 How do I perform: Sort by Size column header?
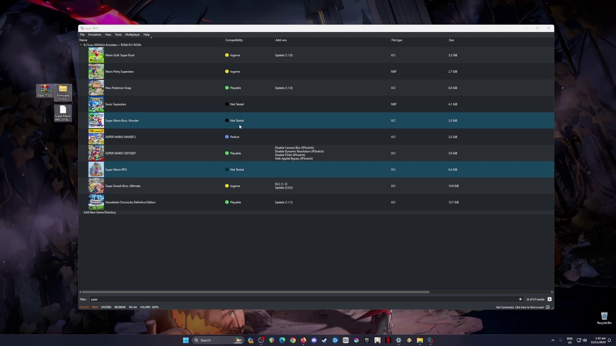pos(451,40)
